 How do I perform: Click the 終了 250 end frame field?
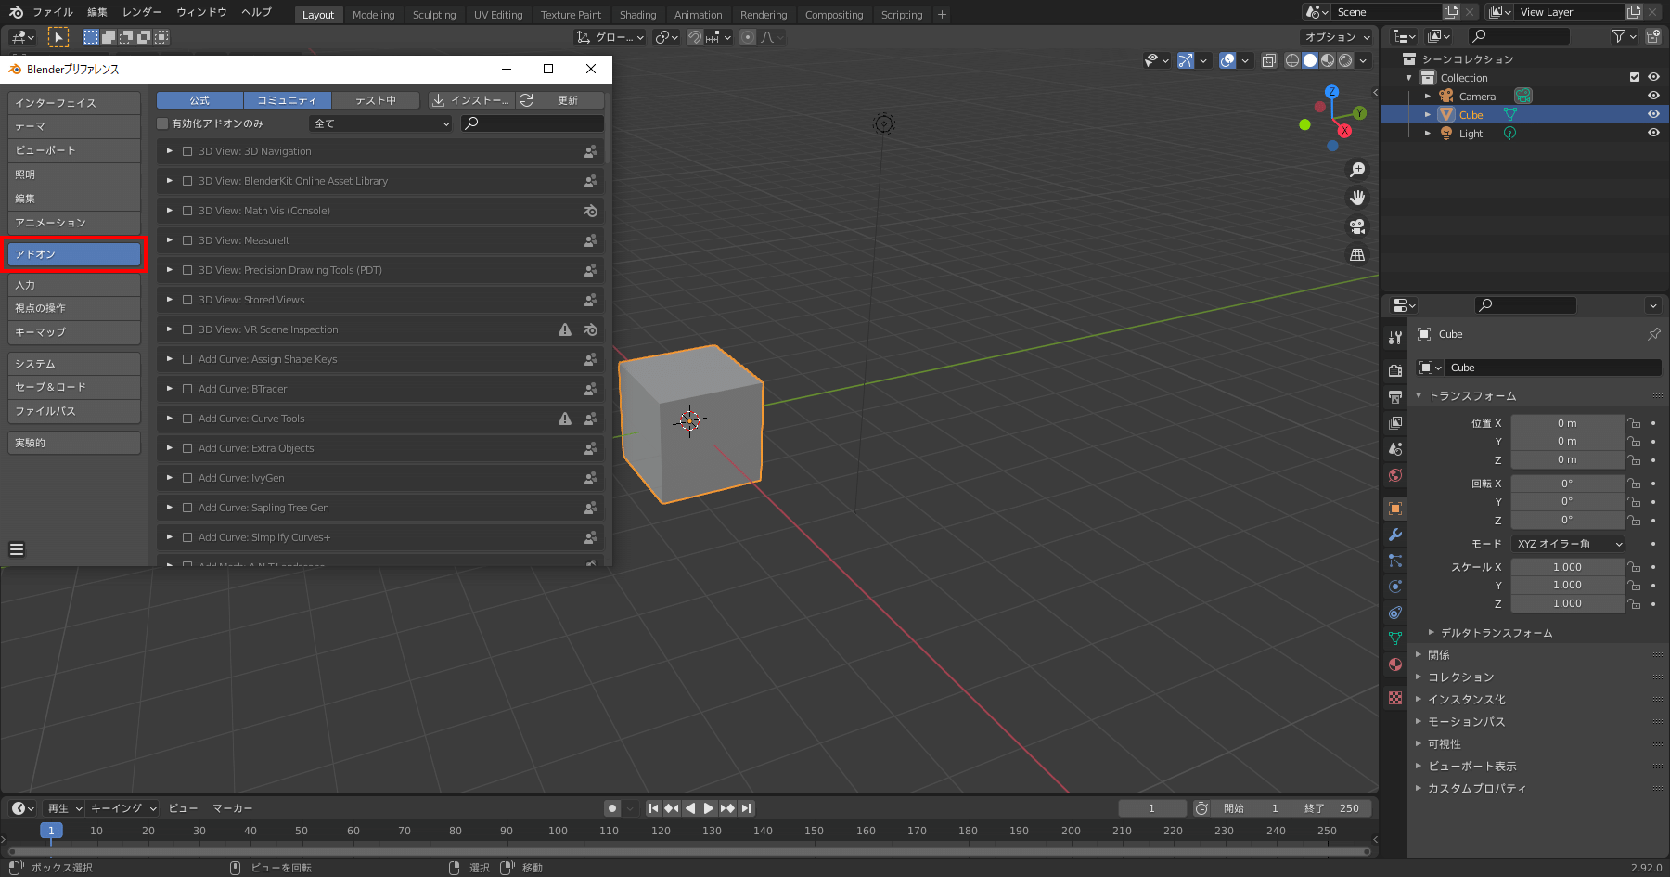[x=1330, y=808]
